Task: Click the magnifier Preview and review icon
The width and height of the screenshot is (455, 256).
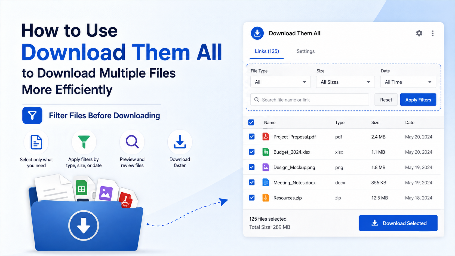Action: tap(132, 142)
